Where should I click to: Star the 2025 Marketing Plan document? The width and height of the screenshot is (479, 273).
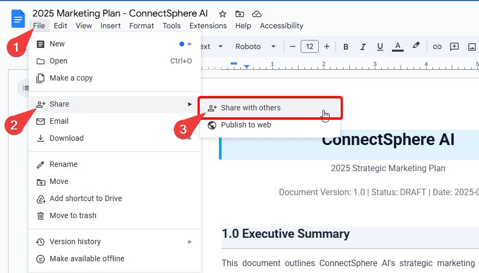tap(223, 14)
